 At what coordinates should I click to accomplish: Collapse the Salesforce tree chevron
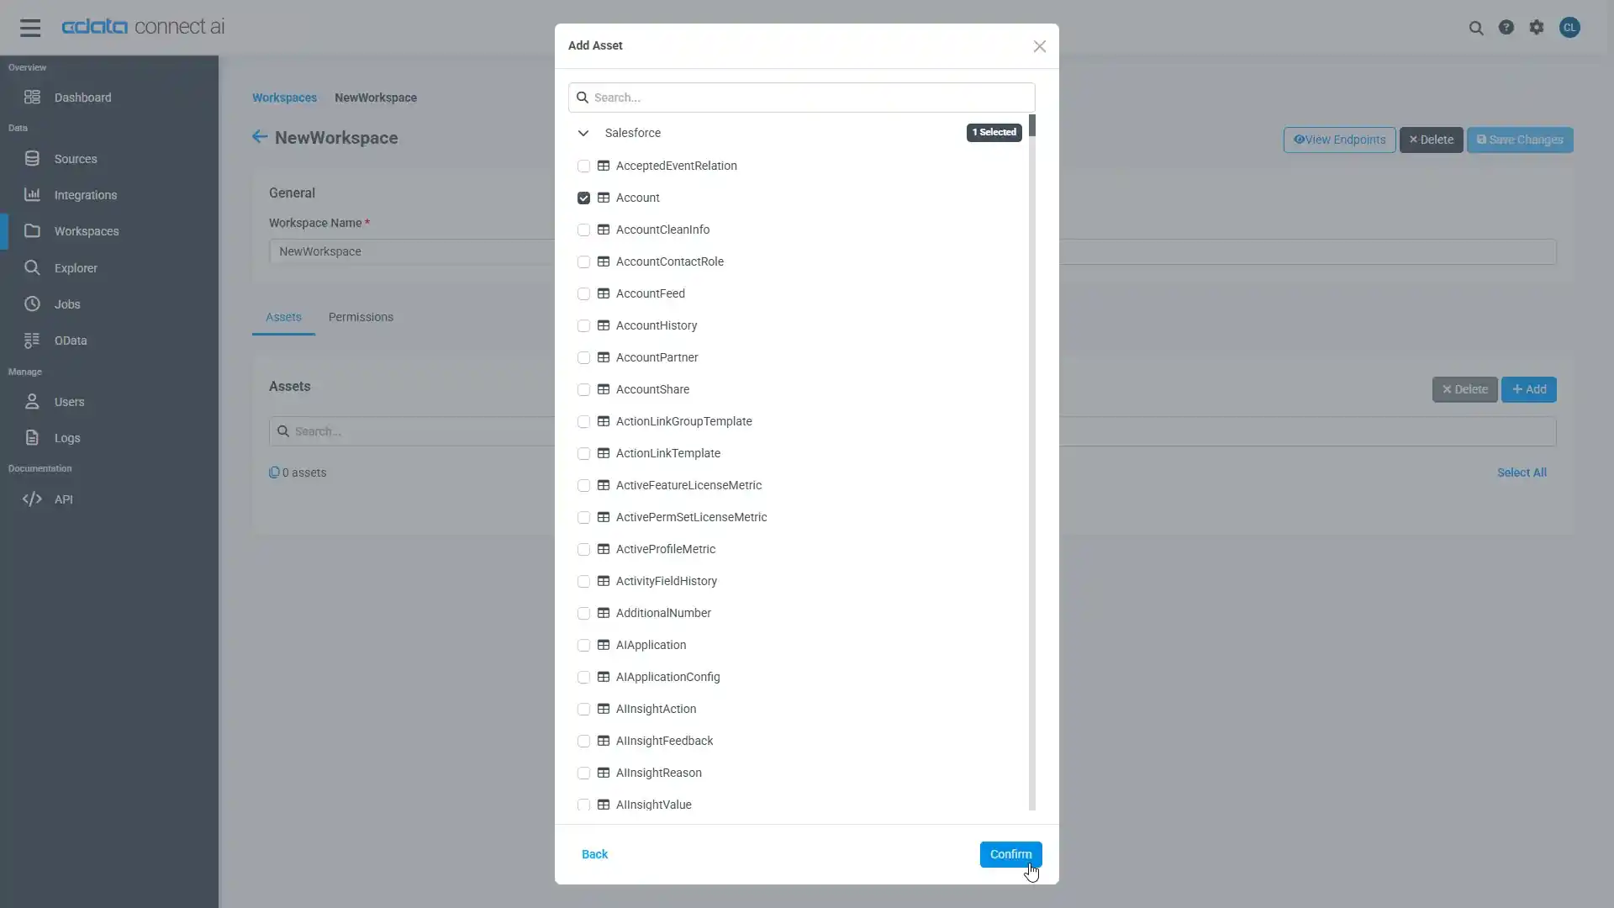tap(583, 133)
